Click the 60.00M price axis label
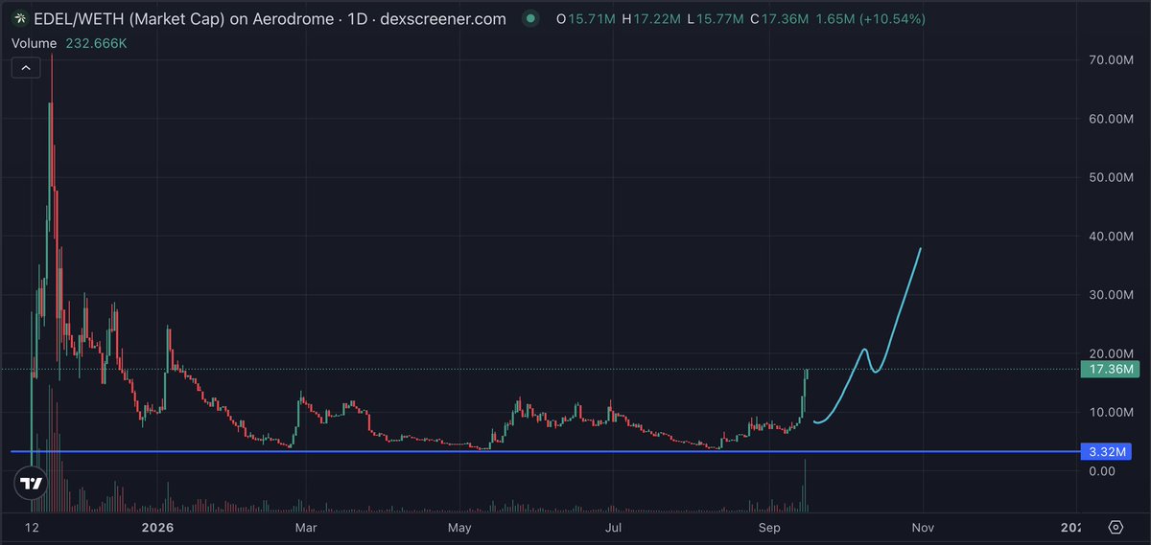The image size is (1151, 545). [1113, 119]
